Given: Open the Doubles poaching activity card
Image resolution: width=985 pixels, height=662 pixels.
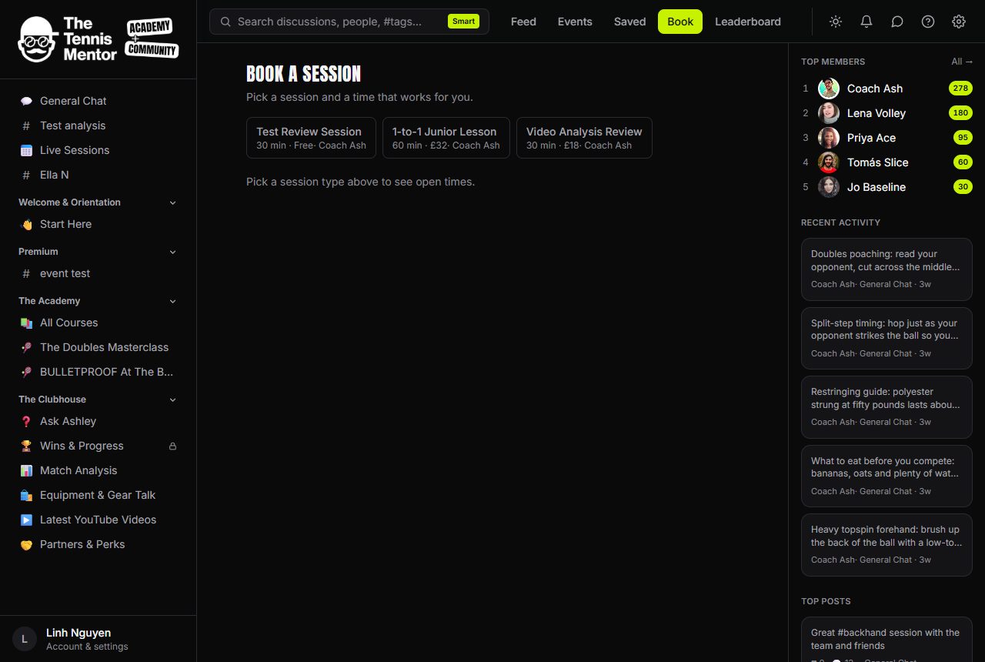Looking at the screenshot, I should tap(886, 269).
